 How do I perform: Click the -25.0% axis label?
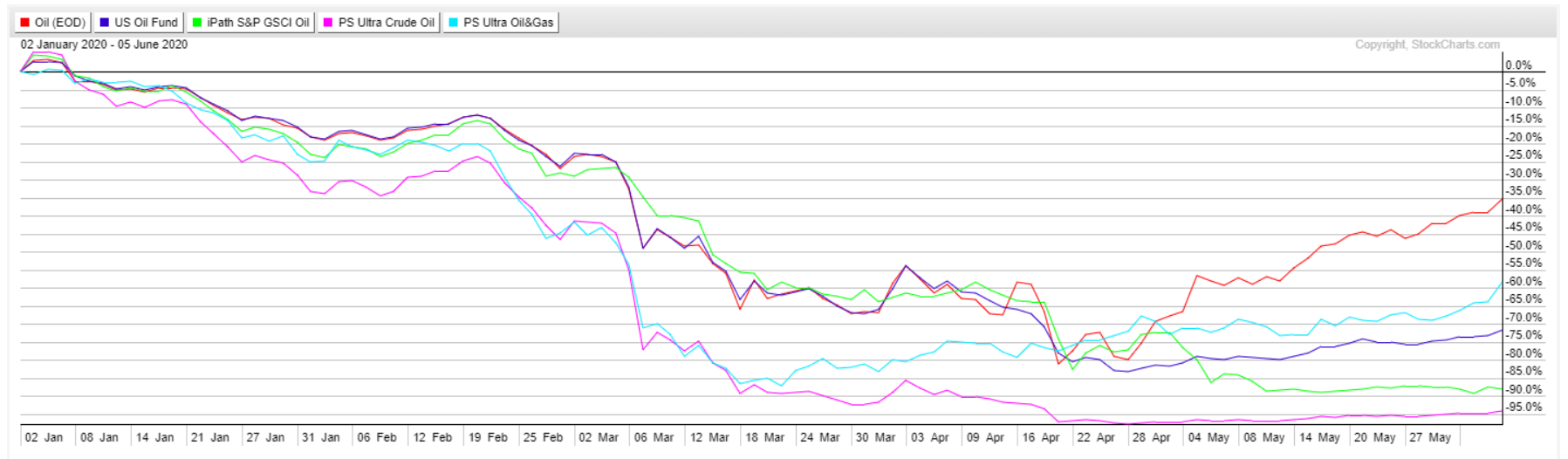[1523, 155]
